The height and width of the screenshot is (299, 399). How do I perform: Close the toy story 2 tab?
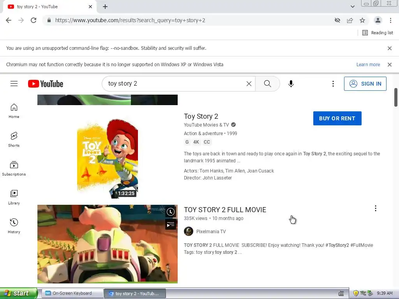pos(90,7)
